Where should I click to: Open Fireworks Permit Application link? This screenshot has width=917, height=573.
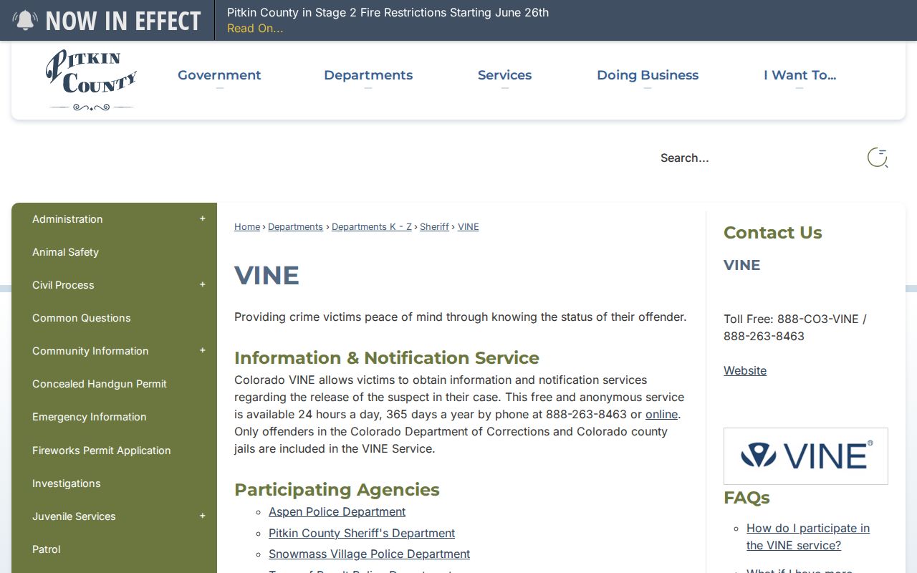pos(102,451)
